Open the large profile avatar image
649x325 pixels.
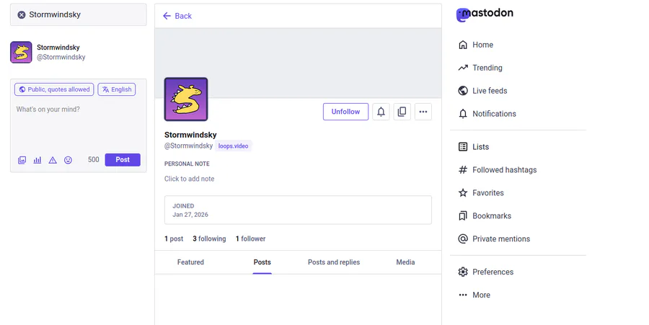186,99
